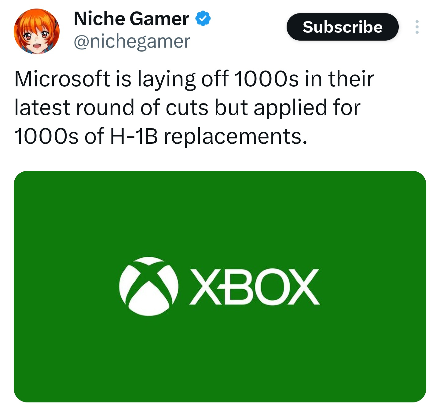The image size is (440, 407).
Task: Click the final X of XBOX wordmark
Action: click(x=303, y=287)
